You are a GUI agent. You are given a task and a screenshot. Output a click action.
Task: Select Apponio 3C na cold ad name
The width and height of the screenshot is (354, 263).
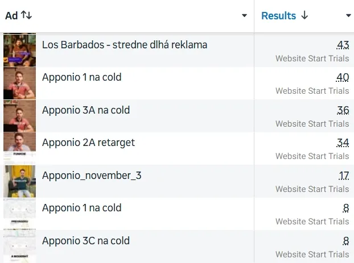point(86,241)
